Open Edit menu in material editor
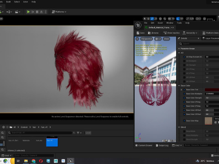Viewport: 219px width, 164px height. point(152,23)
